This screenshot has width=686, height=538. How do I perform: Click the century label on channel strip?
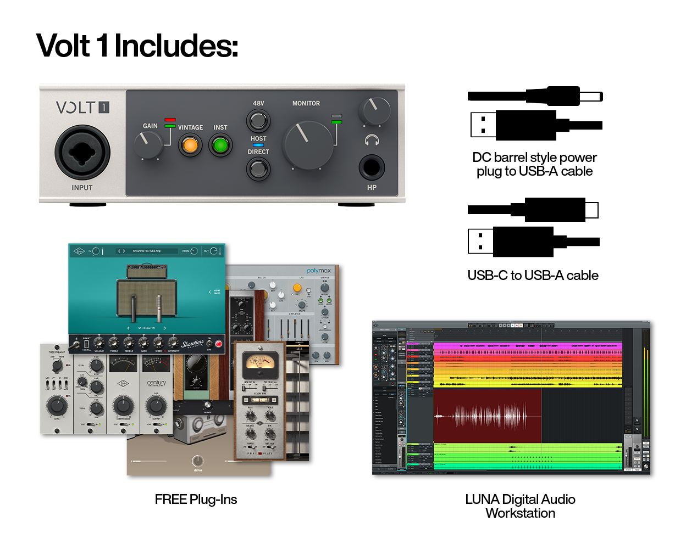tap(157, 383)
